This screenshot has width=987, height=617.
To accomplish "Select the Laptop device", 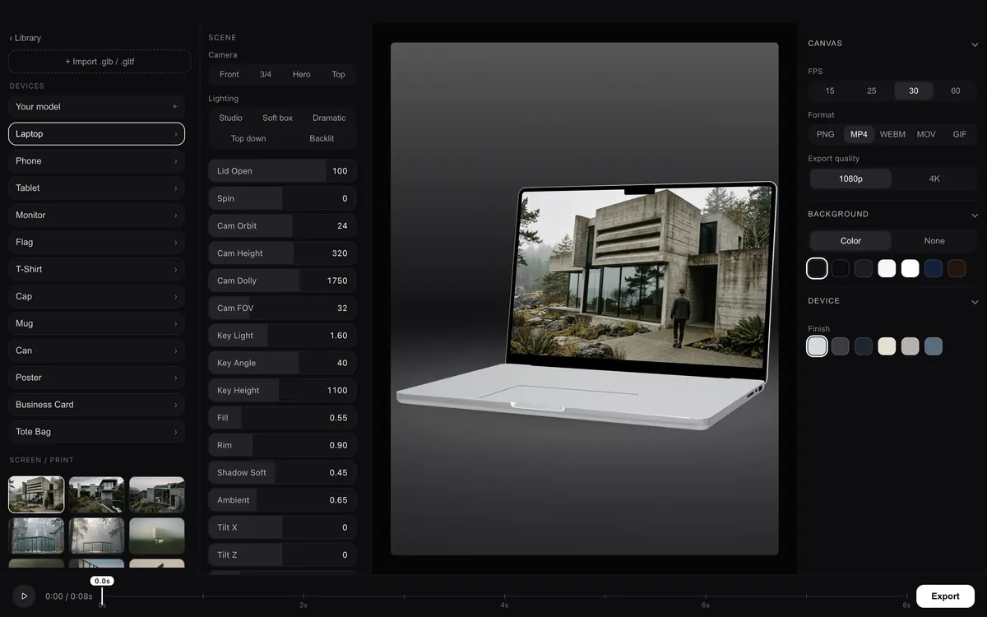I will click(96, 134).
